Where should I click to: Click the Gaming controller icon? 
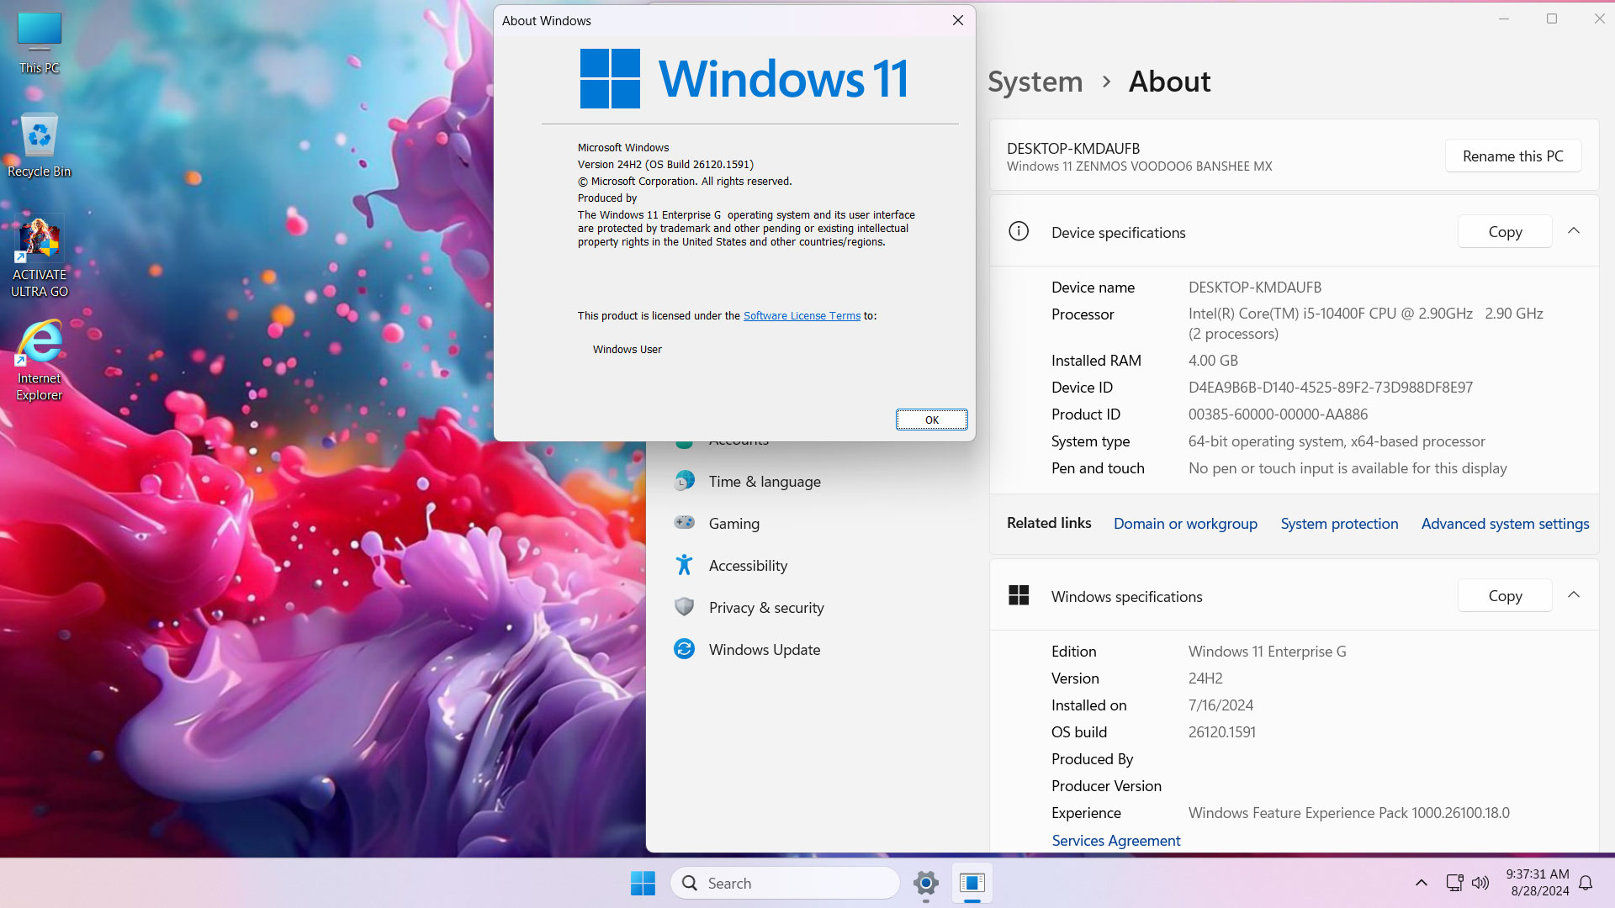click(685, 522)
